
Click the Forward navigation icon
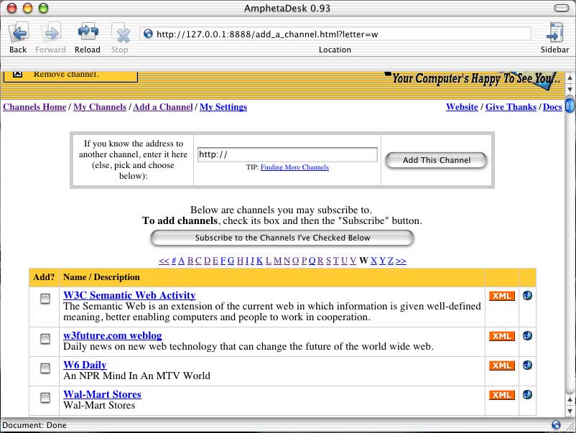pyautogui.click(x=51, y=33)
